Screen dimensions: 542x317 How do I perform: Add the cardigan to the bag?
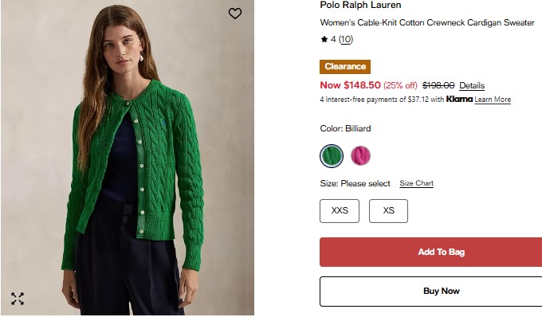pos(430,252)
